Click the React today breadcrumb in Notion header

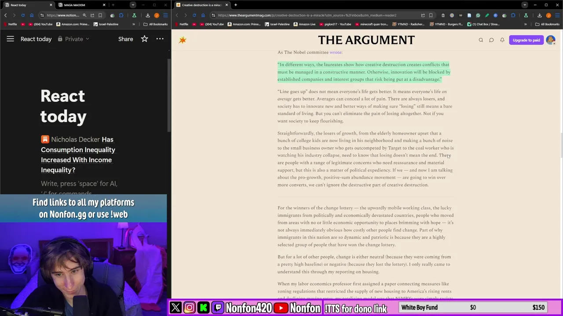[x=36, y=39]
